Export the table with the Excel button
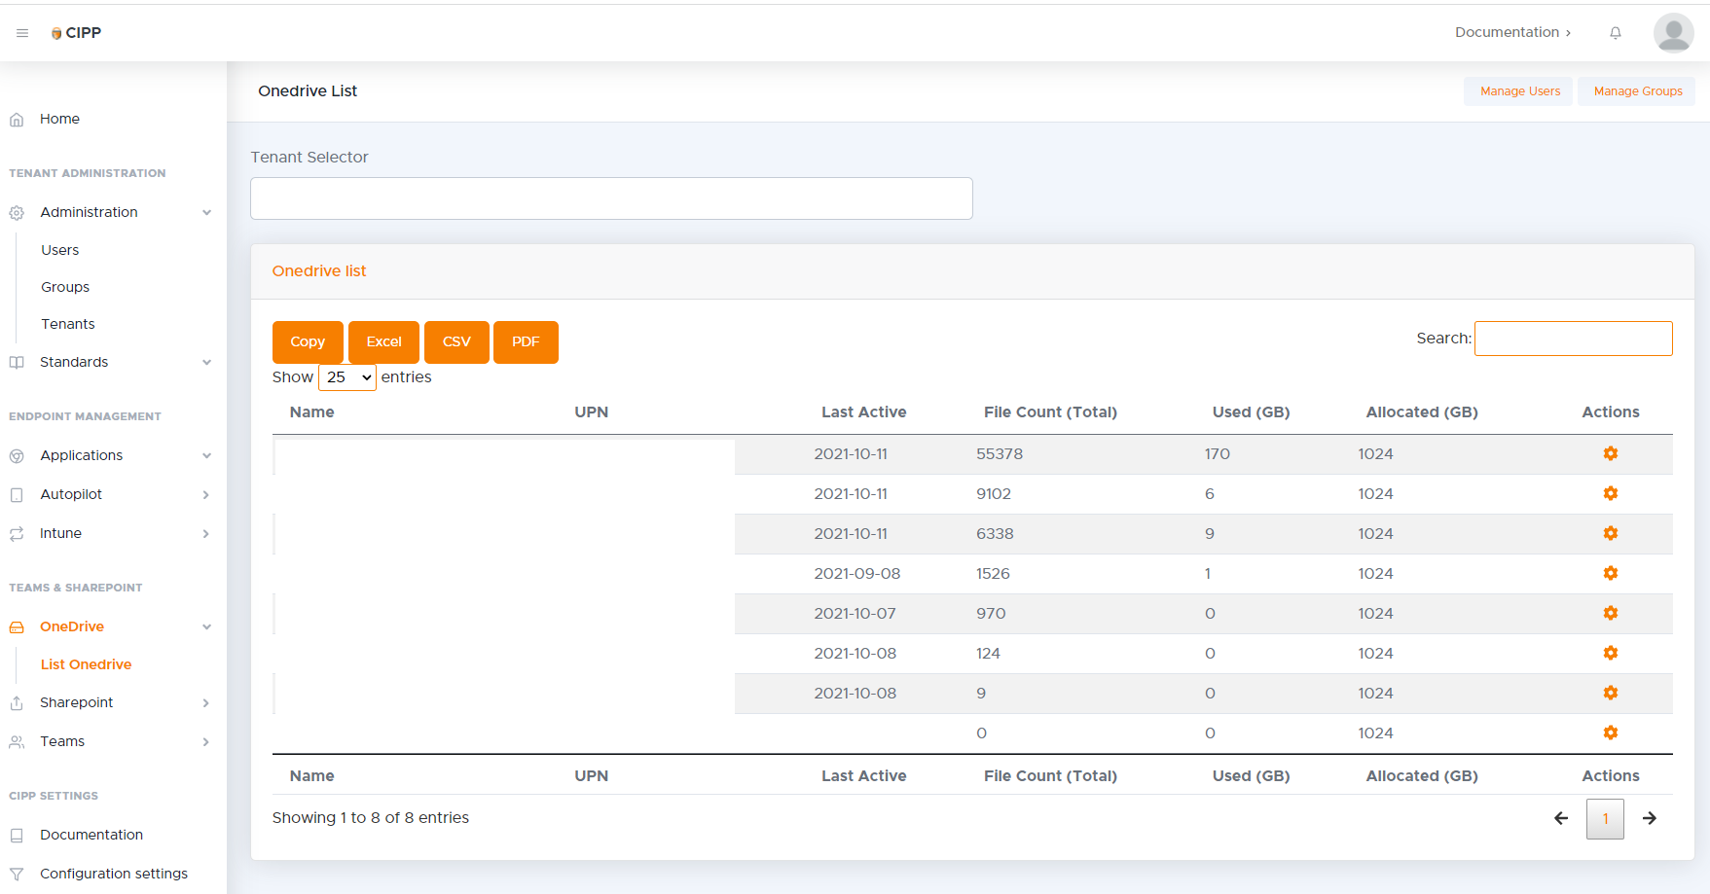Viewport: 1710px width, 894px height. (383, 342)
